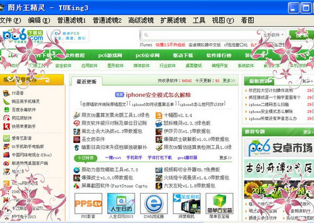Click the green search button

301,35
